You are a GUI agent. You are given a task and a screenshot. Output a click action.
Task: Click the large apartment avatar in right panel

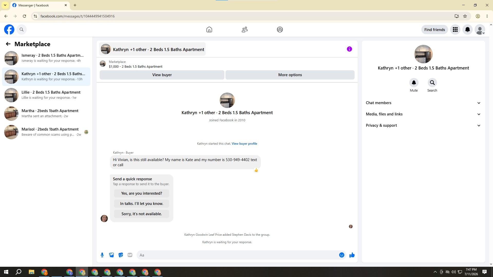coord(423,54)
